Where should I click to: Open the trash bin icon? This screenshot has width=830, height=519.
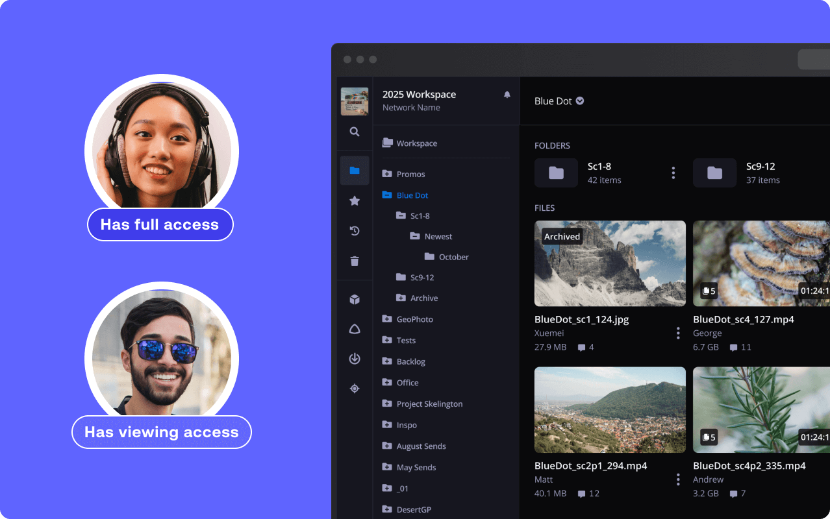pos(355,261)
